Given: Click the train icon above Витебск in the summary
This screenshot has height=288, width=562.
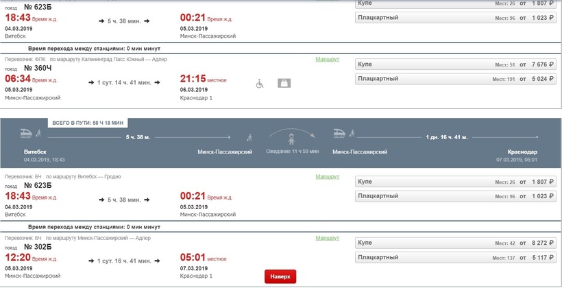Looking at the screenshot, I should (27, 133).
